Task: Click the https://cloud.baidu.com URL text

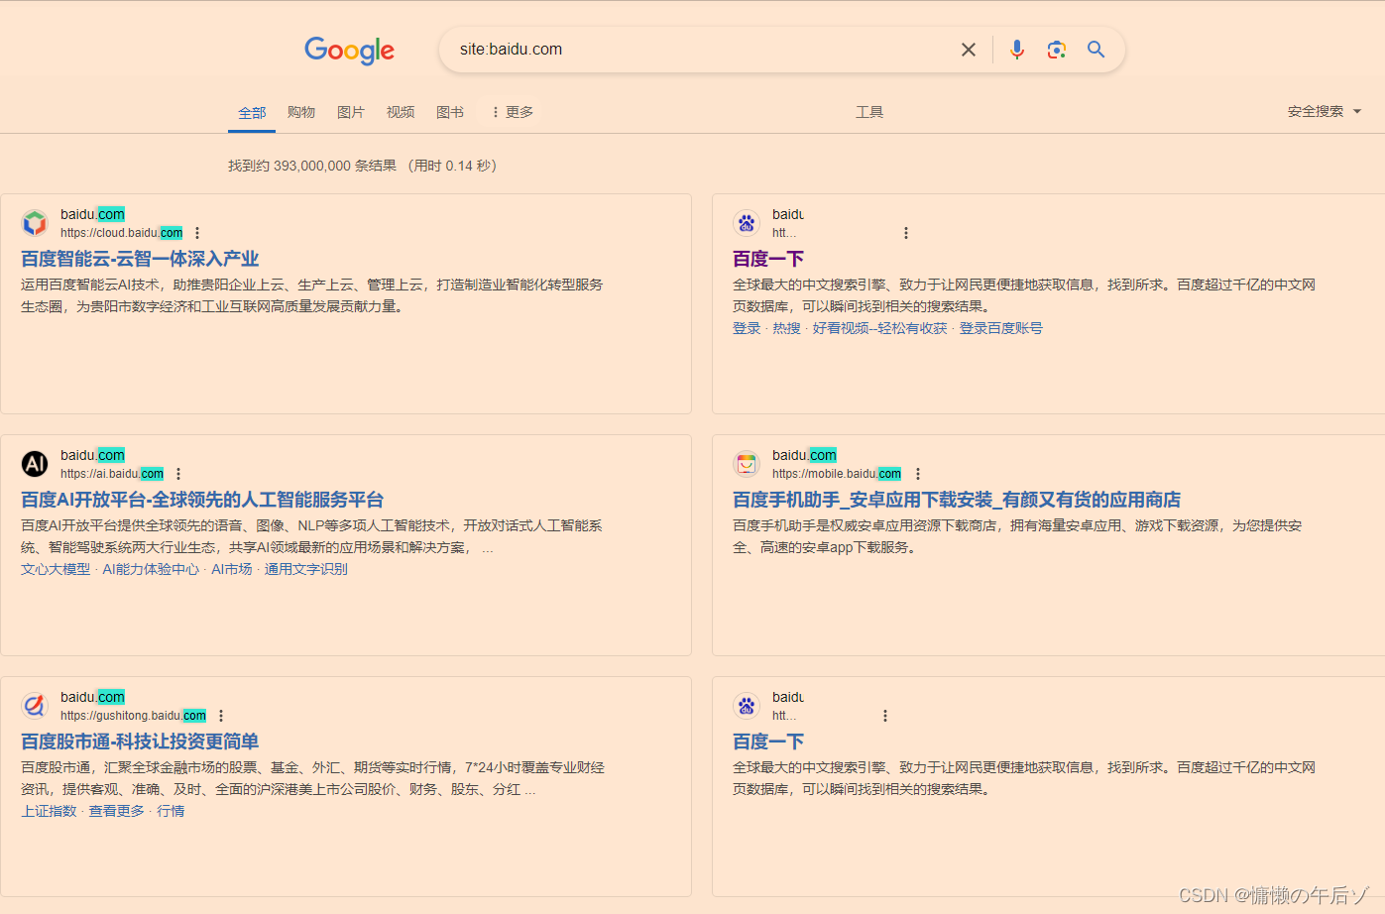Action: pos(122,233)
